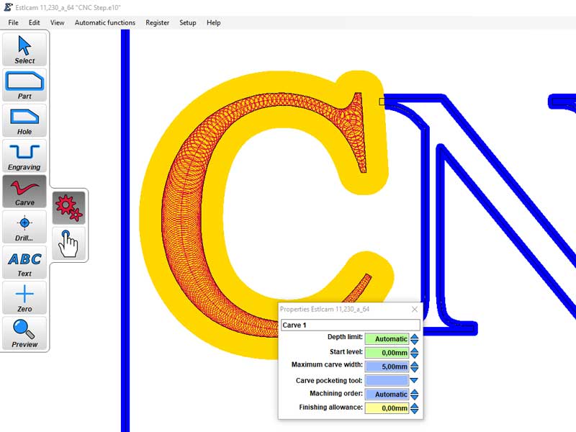Open the Setup menu
Image resolution: width=576 pixels, height=432 pixels.
click(187, 22)
